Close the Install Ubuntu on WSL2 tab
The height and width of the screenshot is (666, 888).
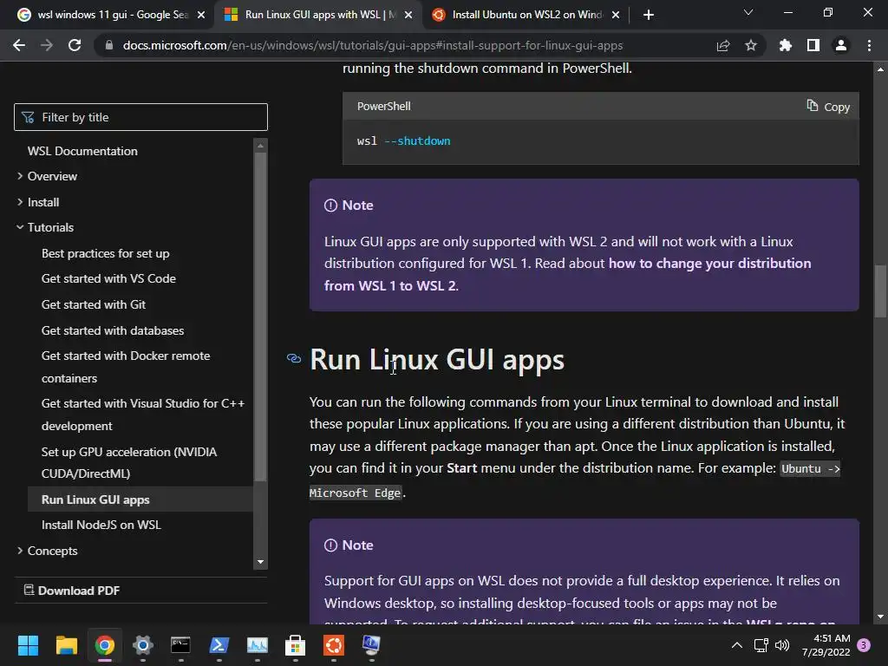coord(616,15)
